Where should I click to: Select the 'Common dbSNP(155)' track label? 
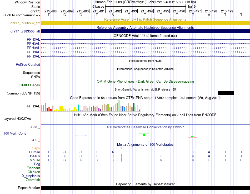coord(23,93)
